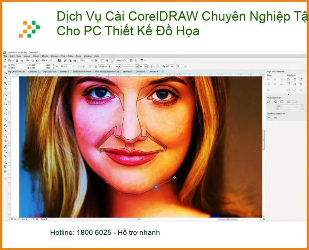Select the Connector tool
309x250 pixels.
pos(5,130)
